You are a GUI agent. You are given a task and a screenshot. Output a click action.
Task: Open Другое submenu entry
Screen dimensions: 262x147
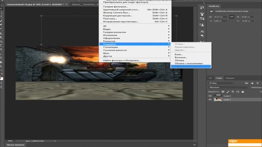click(x=135, y=56)
